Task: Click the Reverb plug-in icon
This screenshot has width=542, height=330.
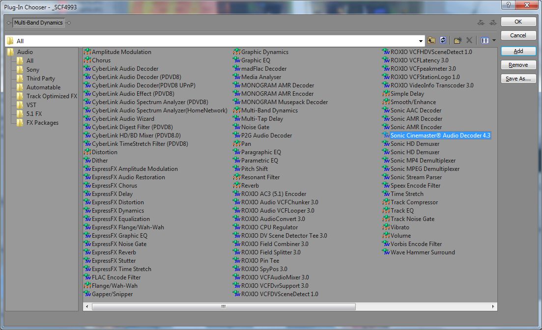Action: tap(237, 186)
